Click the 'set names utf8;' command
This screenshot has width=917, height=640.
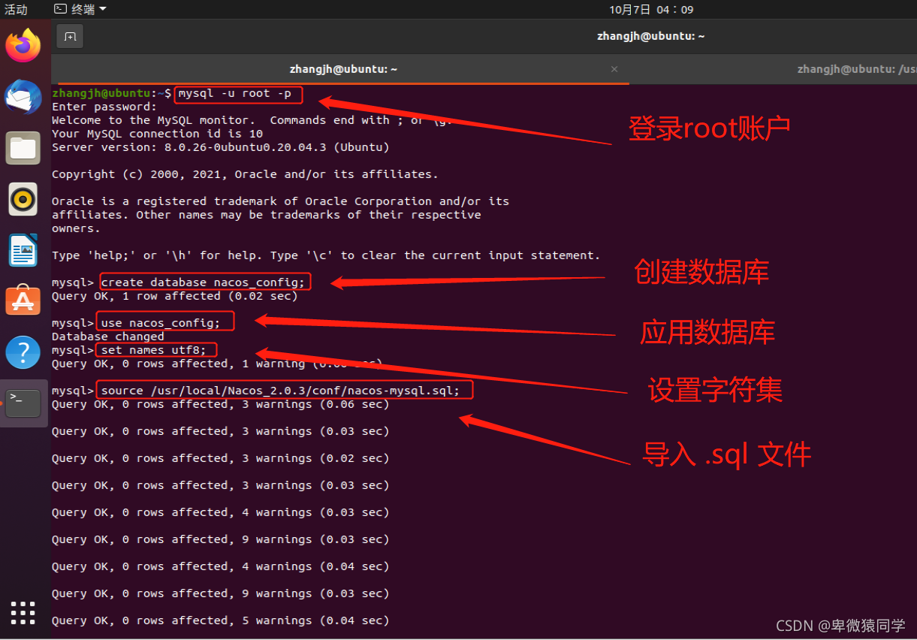coord(153,350)
